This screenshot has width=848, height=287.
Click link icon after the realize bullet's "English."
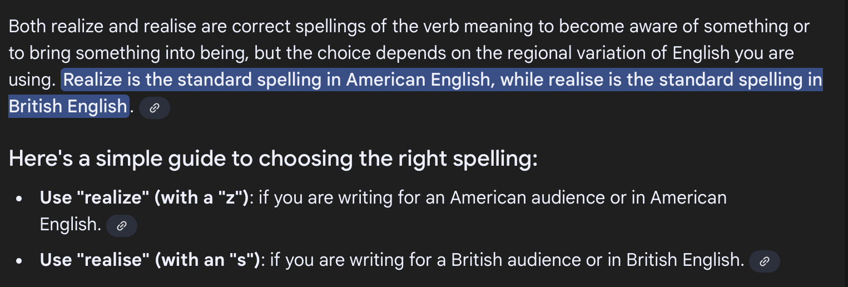(x=121, y=226)
